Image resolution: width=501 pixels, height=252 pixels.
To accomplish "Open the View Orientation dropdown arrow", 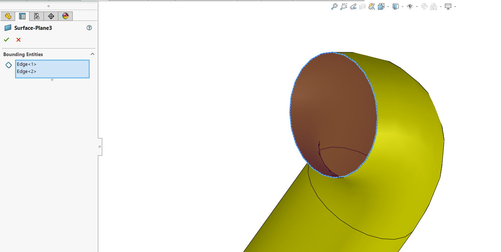I will [x=388, y=7].
